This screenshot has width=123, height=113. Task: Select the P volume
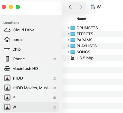tap(30, 98)
